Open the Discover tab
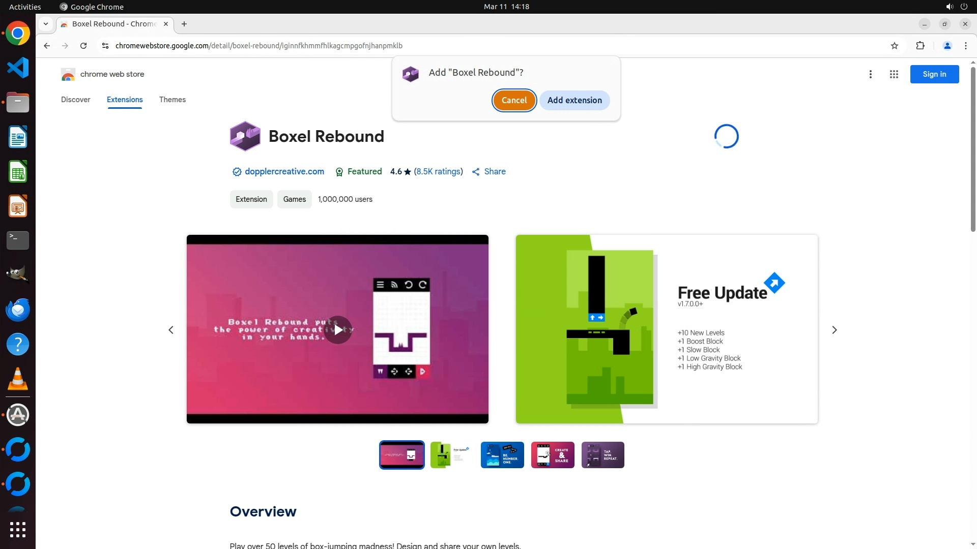 pyautogui.click(x=75, y=100)
